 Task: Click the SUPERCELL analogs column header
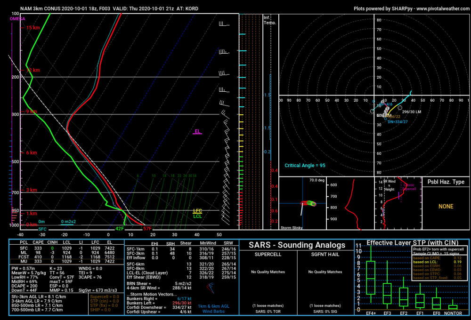(x=268, y=254)
